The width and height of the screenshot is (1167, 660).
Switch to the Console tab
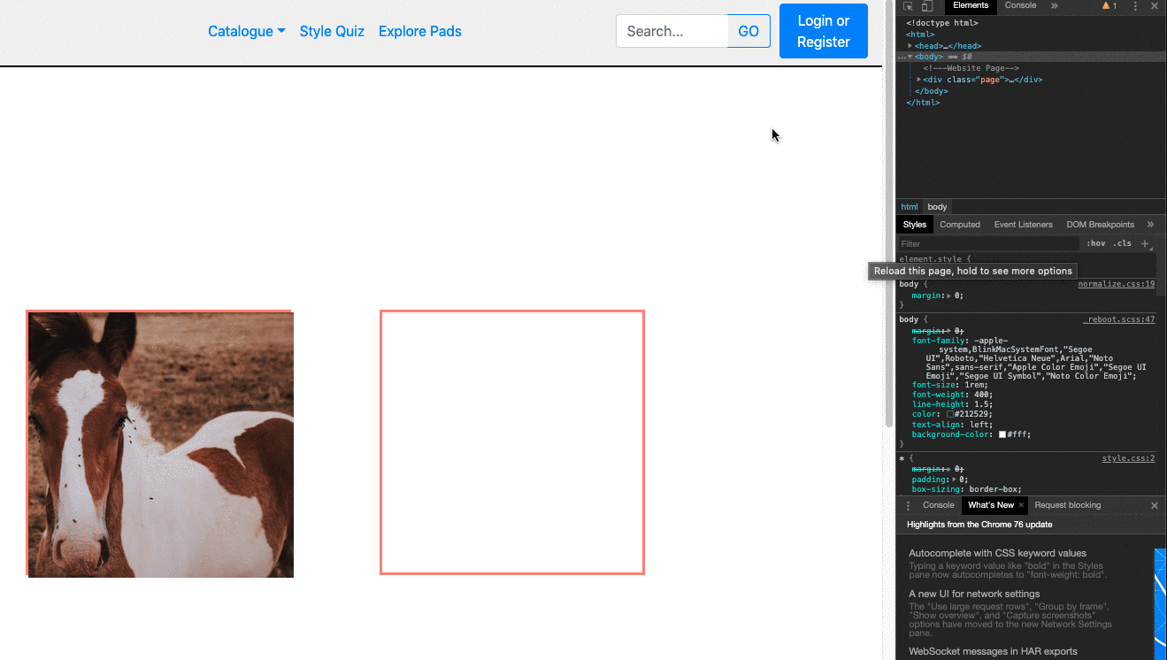click(x=1020, y=6)
